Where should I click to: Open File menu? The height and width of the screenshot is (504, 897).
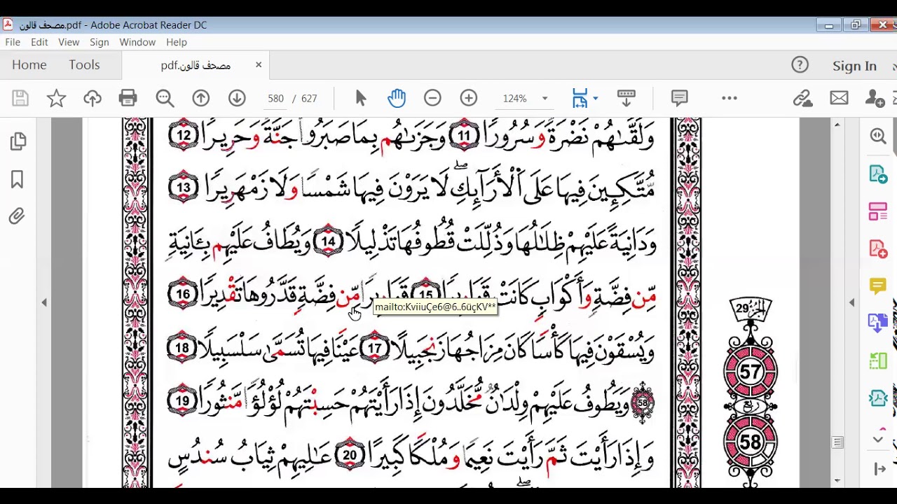pyautogui.click(x=13, y=42)
